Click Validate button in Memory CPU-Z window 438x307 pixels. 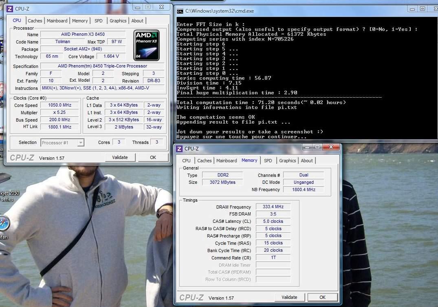coord(289,298)
